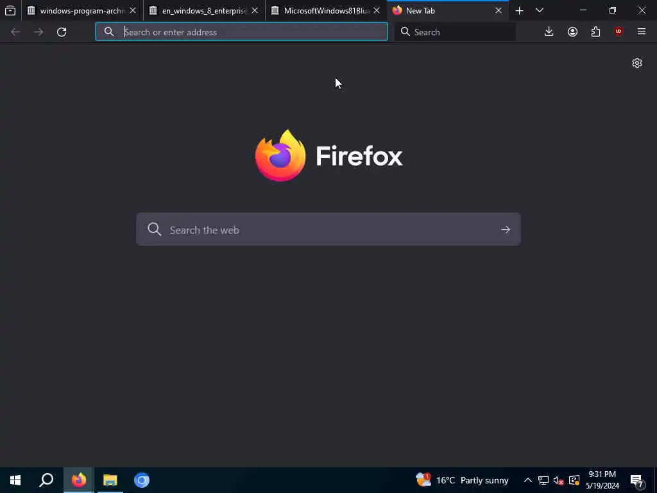
Task: Open the input indicator tray icon
Action: (574, 480)
